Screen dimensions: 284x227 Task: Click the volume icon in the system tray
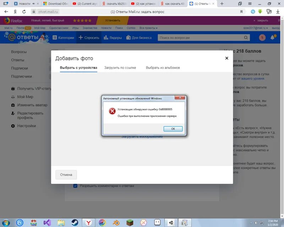256,223
